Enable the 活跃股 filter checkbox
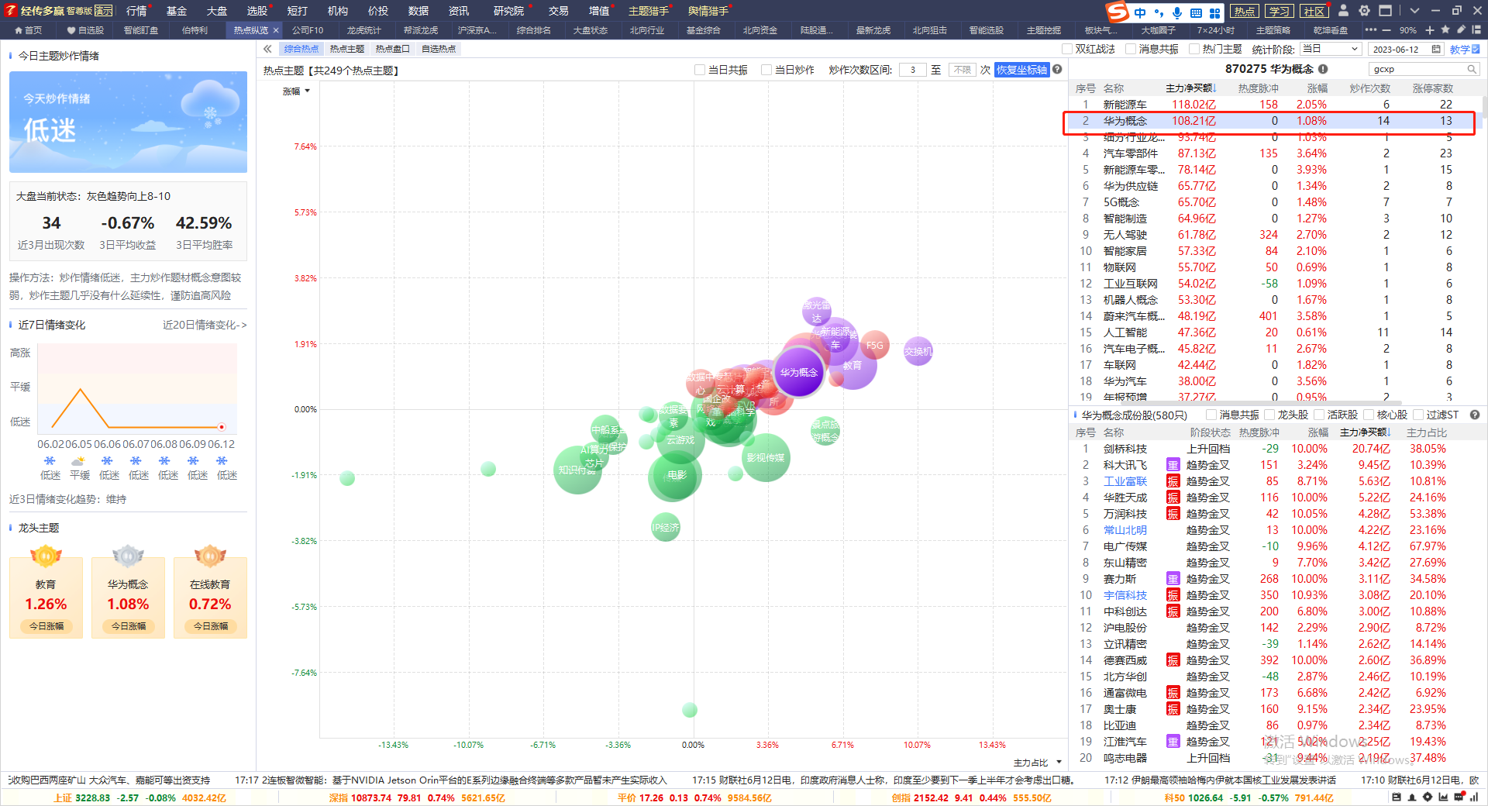1488x806 pixels. point(1319,415)
